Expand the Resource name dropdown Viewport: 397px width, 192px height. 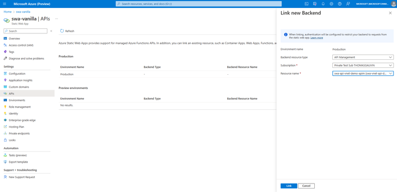(x=363, y=73)
